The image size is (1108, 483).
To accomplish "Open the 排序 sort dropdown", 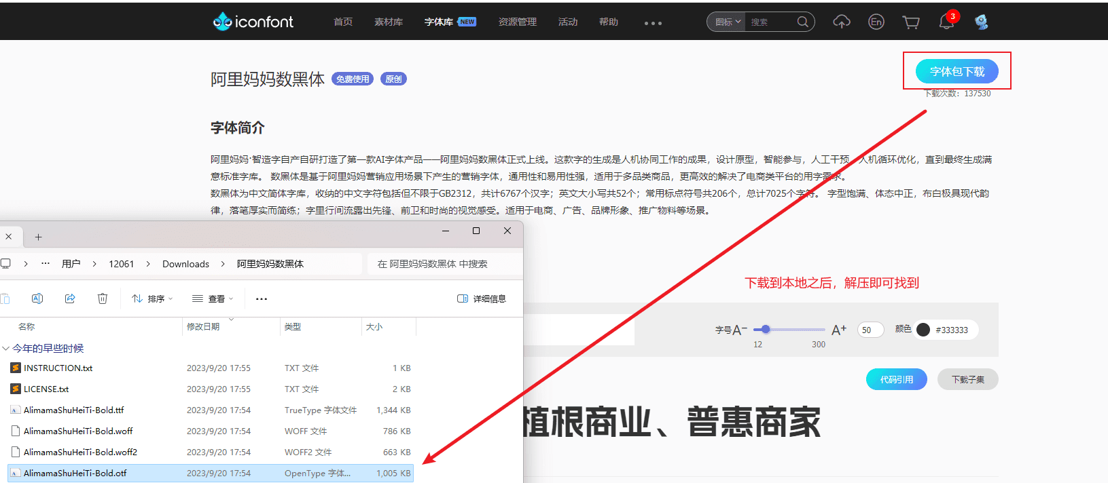I will click(x=153, y=298).
